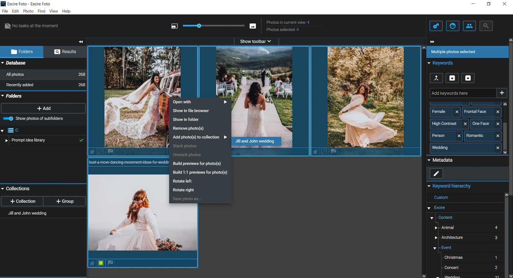
Task: Open the Show toolbar dropdown
Action: coord(256,41)
